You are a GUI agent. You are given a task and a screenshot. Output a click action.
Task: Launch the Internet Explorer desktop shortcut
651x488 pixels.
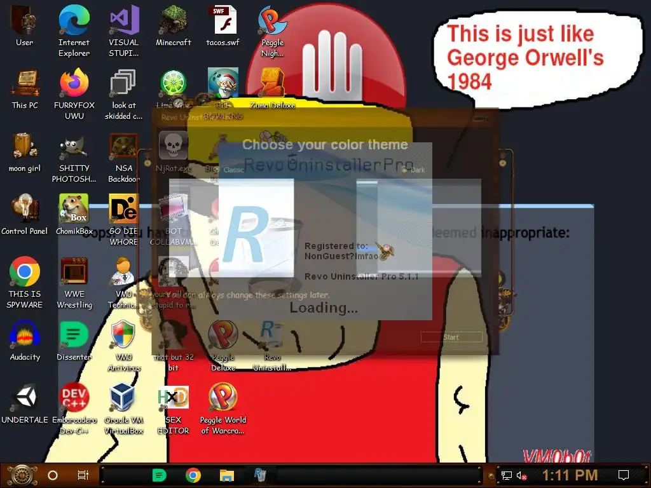pos(74,31)
